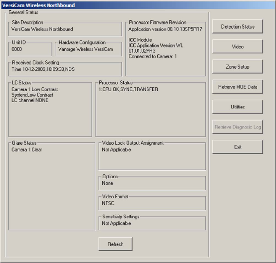Click '1:CPU OK,SYNC,TRANSFER' processor status
This screenshot has width=276, height=263.
(x=128, y=89)
